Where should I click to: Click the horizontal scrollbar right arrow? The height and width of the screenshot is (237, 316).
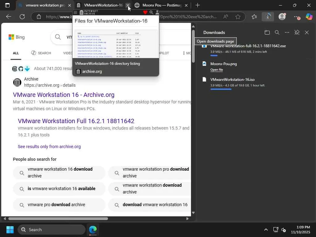pos(187,219)
